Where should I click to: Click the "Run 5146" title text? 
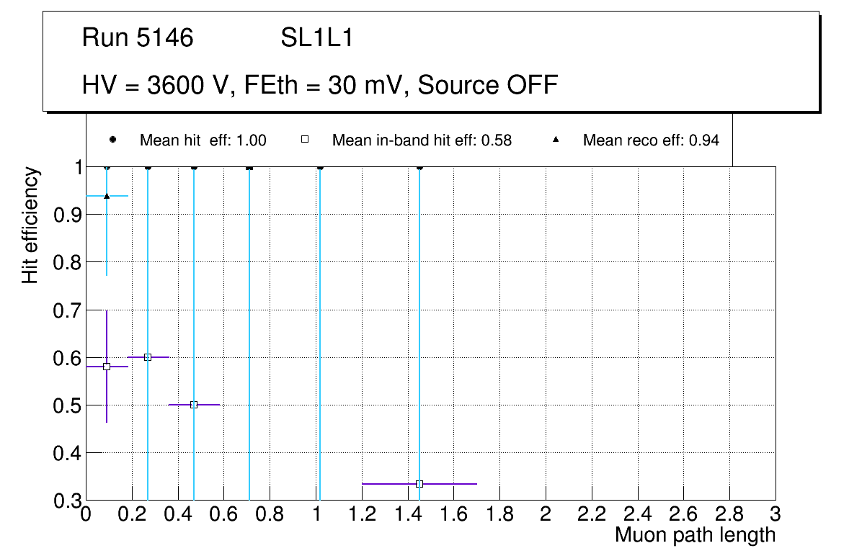[x=138, y=38]
